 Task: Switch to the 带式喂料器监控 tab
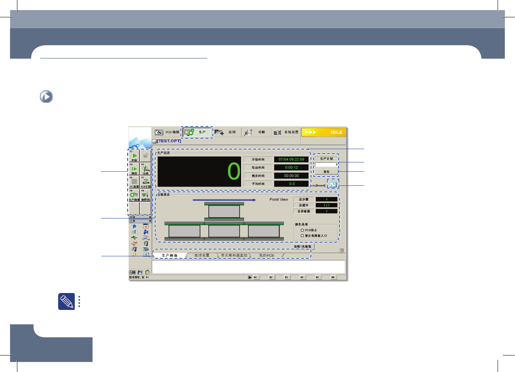tap(234, 256)
